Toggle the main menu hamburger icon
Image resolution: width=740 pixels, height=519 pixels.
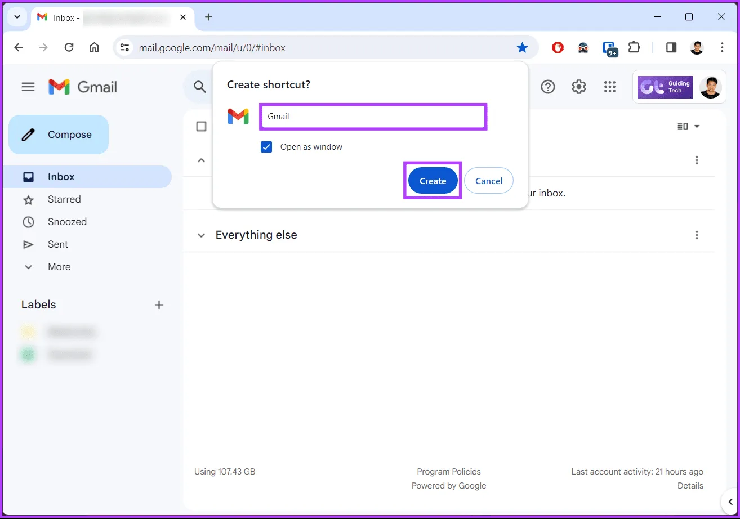(x=28, y=87)
